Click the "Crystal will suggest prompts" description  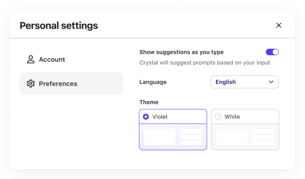[x=205, y=62]
